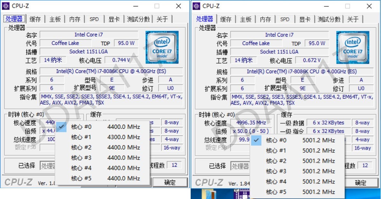Select checked 核心 #0 at 5001.2 MHz in right menu
382x199 pixels.
(x=297, y=140)
